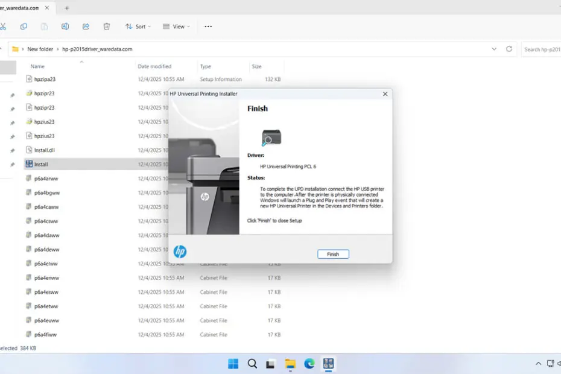Click the Copy icon in the toolbar
This screenshot has height=374, width=561.
[x=24, y=27]
